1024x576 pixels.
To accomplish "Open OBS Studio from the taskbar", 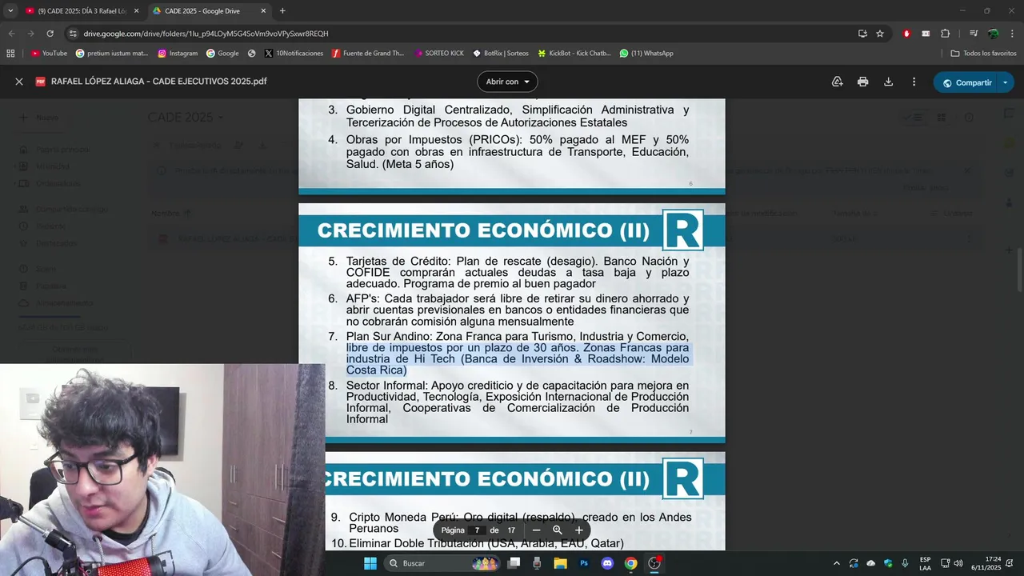I will (x=654, y=563).
